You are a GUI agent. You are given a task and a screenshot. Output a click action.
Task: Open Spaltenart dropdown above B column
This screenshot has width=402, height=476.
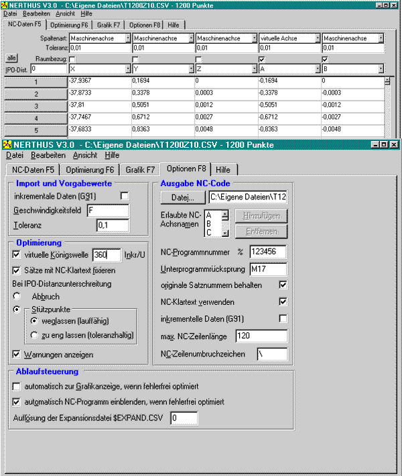click(x=381, y=38)
